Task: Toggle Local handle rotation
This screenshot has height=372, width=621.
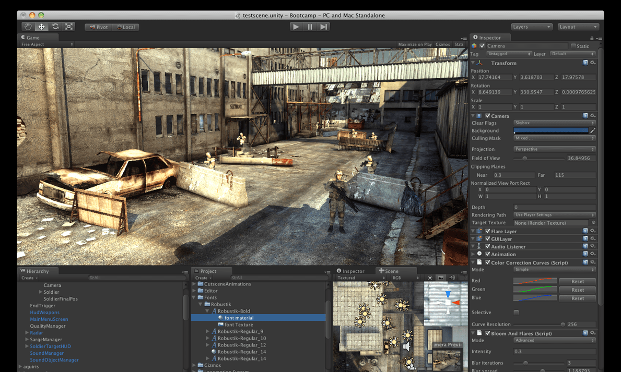Action: [x=126, y=27]
